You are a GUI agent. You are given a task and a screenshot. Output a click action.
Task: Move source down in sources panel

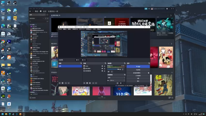(x=96, y=83)
